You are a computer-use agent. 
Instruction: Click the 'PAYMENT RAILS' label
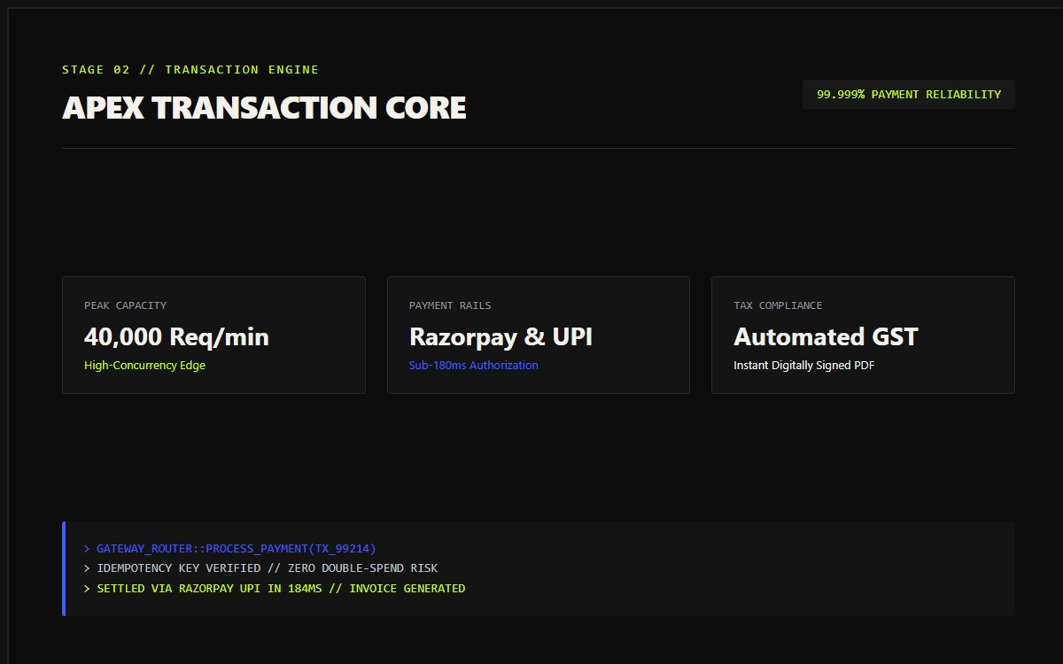[x=450, y=305]
